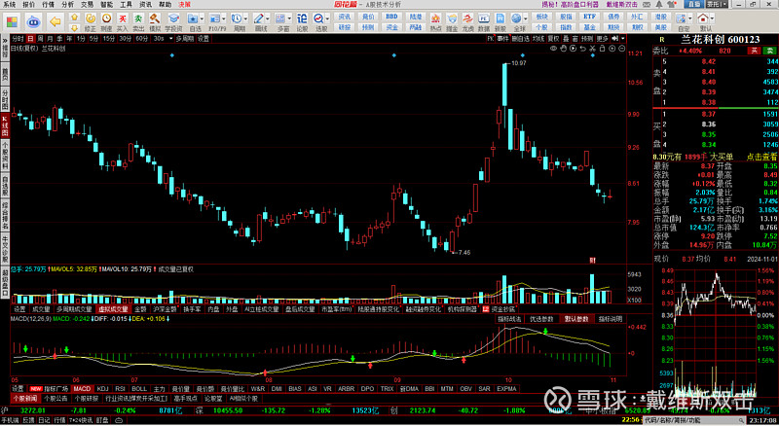This screenshot has width=779, height=426.
Task: Expand the 自选 dropdown arrow
Action: point(204,18)
